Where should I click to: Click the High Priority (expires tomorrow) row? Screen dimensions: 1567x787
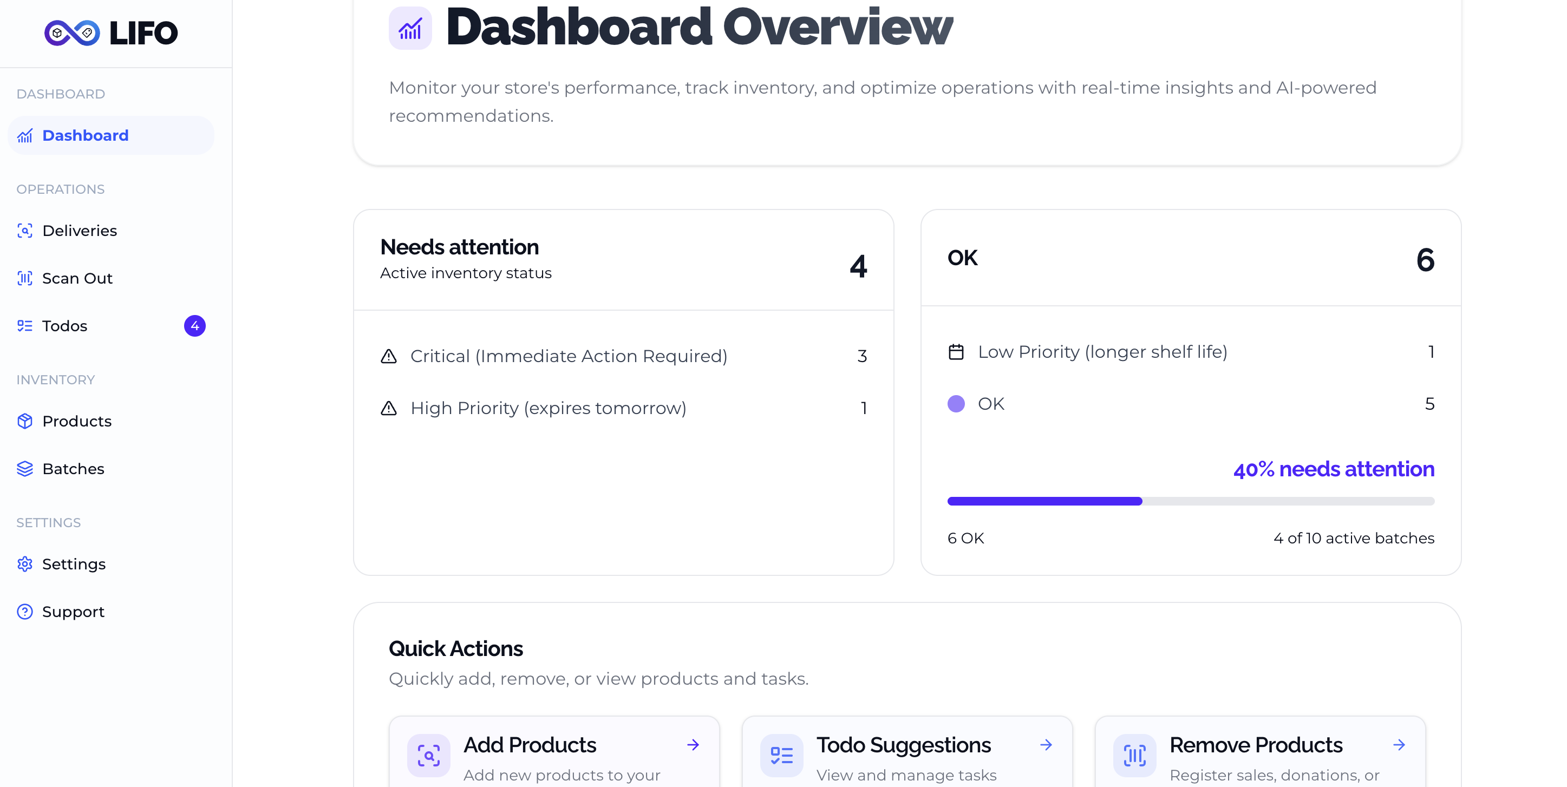547,408
